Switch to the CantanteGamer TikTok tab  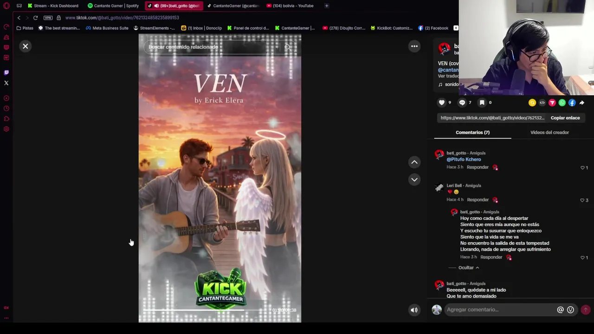[233, 6]
